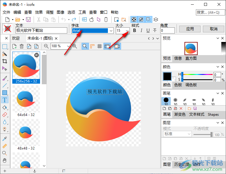Toggle the magnifier view button
Viewport: 226px width, 174px height.
click(85, 46)
